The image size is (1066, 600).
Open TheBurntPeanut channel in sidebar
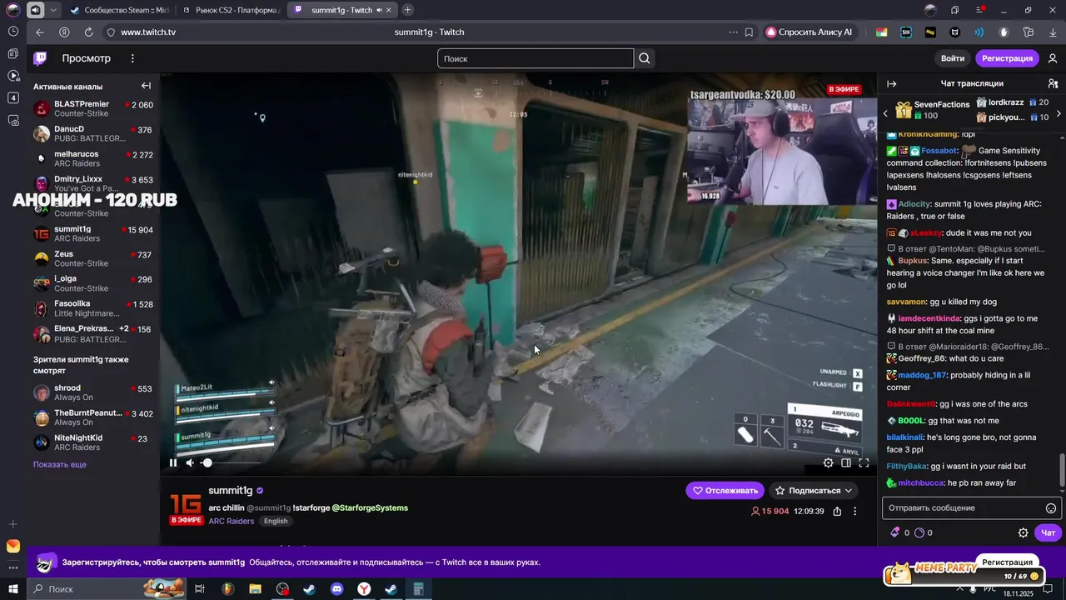click(x=93, y=417)
